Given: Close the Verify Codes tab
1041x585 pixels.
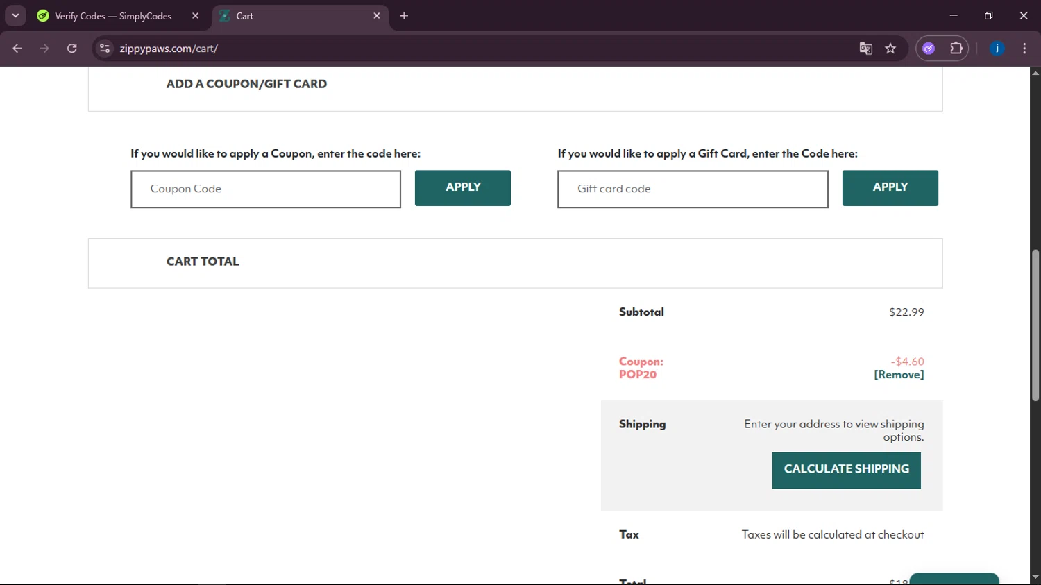Looking at the screenshot, I should (x=195, y=15).
